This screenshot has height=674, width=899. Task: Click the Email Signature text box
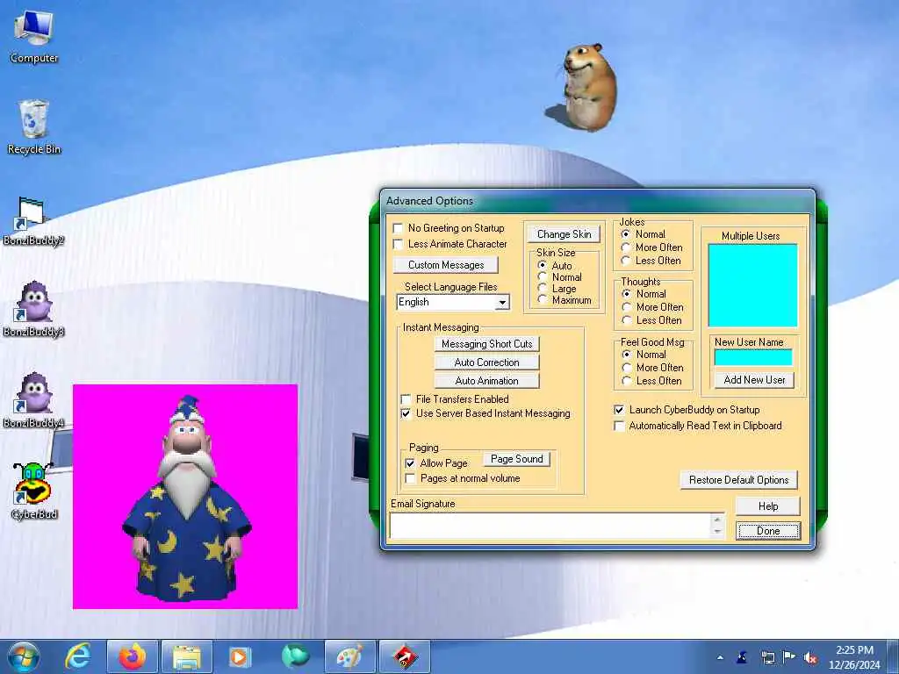pos(550,525)
